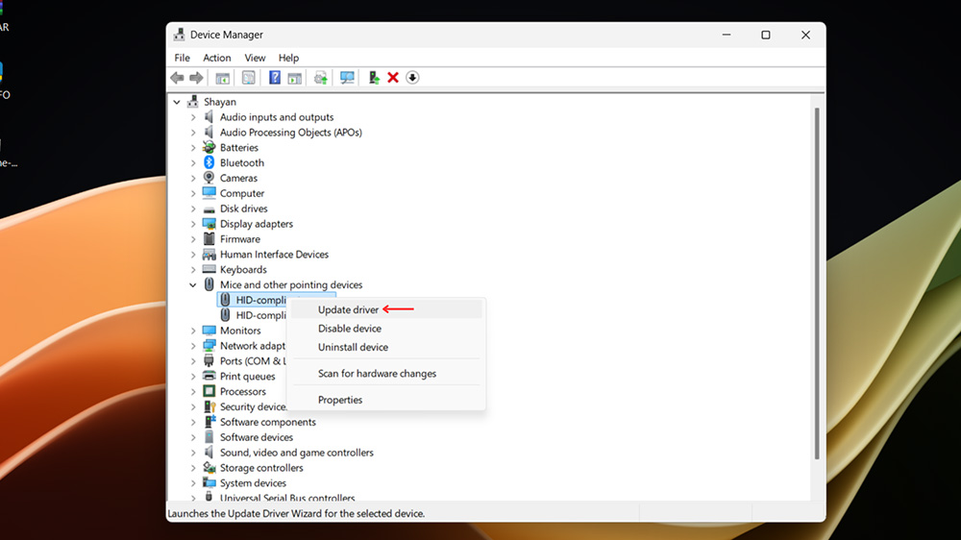Click the Device Manager title bar icon
This screenshot has height=540, width=961.
179,35
